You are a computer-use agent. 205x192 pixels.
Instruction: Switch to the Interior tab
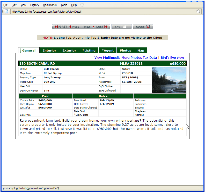coord(49,50)
